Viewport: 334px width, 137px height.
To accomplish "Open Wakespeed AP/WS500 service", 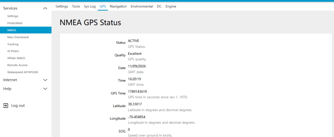I will (23, 72).
